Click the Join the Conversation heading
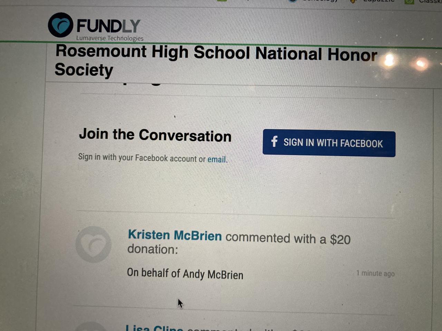Image resolution: width=442 pixels, height=331 pixels. (x=155, y=135)
